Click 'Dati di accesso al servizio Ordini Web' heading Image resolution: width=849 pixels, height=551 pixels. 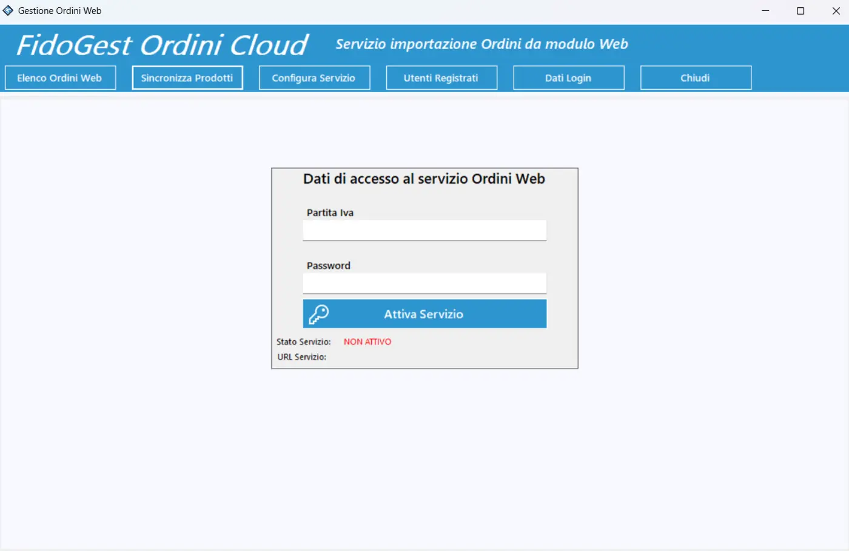tap(424, 179)
